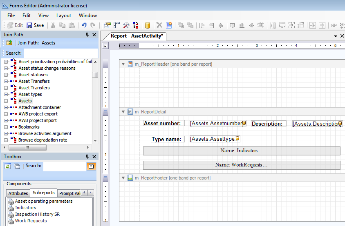
Task: Open the Layout menu
Action: (x=63, y=16)
